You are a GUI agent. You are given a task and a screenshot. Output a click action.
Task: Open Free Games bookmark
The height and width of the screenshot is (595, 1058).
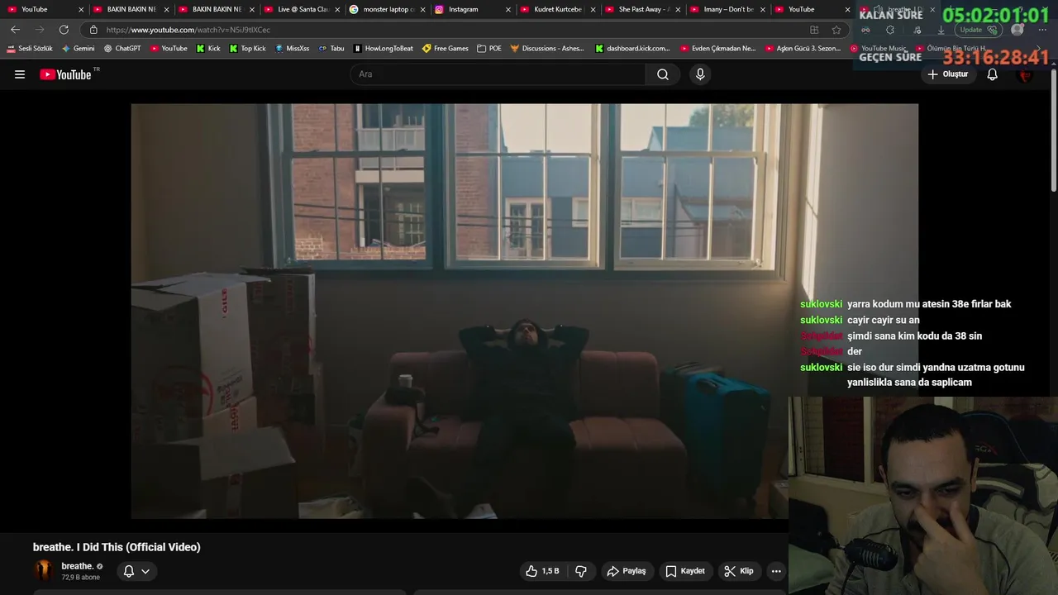pyautogui.click(x=446, y=49)
